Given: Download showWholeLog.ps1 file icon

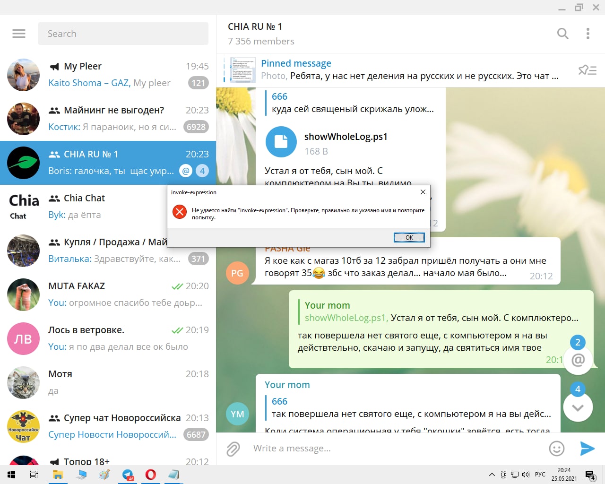Looking at the screenshot, I should pyautogui.click(x=281, y=142).
